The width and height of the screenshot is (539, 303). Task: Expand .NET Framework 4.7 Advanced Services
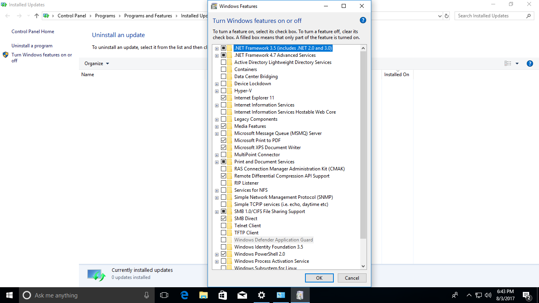pyautogui.click(x=217, y=56)
